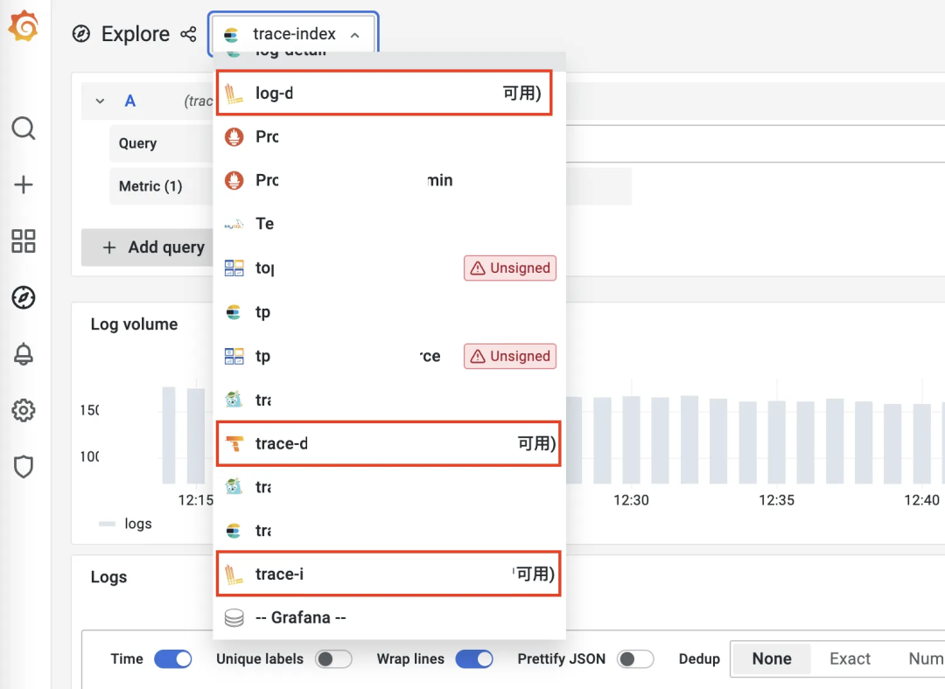Select the Num dedup option
This screenshot has height=689, width=945.
pyautogui.click(x=925, y=659)
